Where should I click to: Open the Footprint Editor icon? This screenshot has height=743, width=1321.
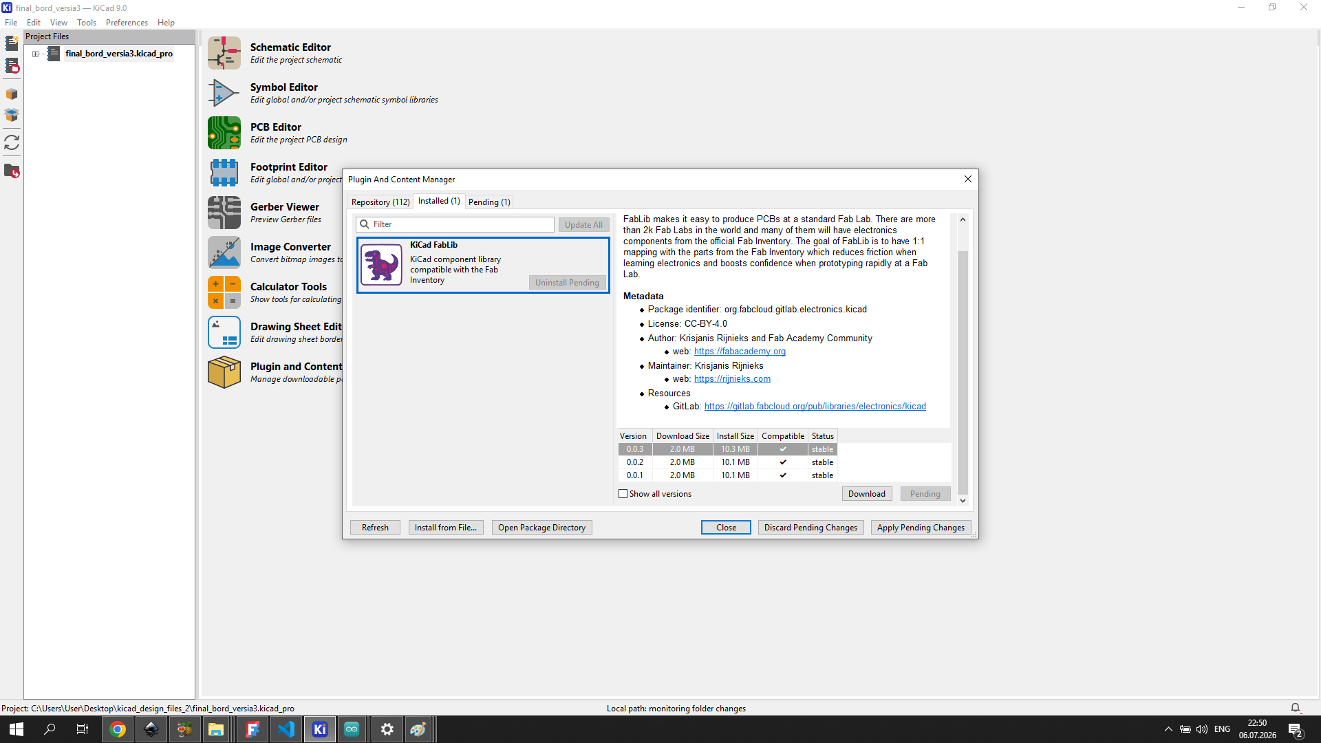tap(224, 173)
